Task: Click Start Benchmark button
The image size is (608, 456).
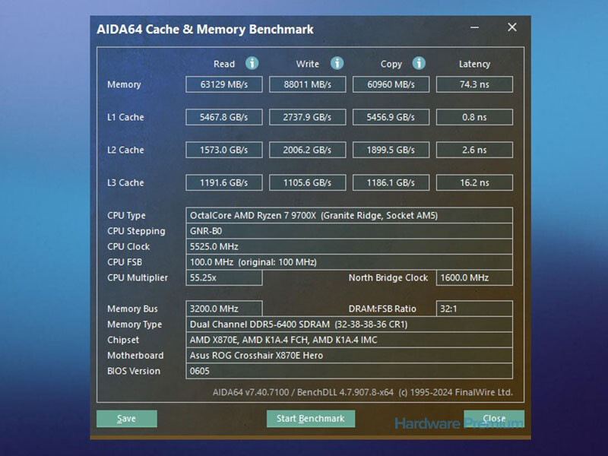Action: (x=311, y=419)
